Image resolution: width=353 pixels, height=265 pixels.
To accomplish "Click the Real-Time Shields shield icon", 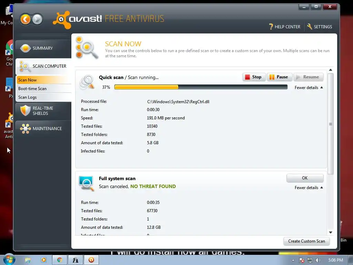I will (25, 110).
